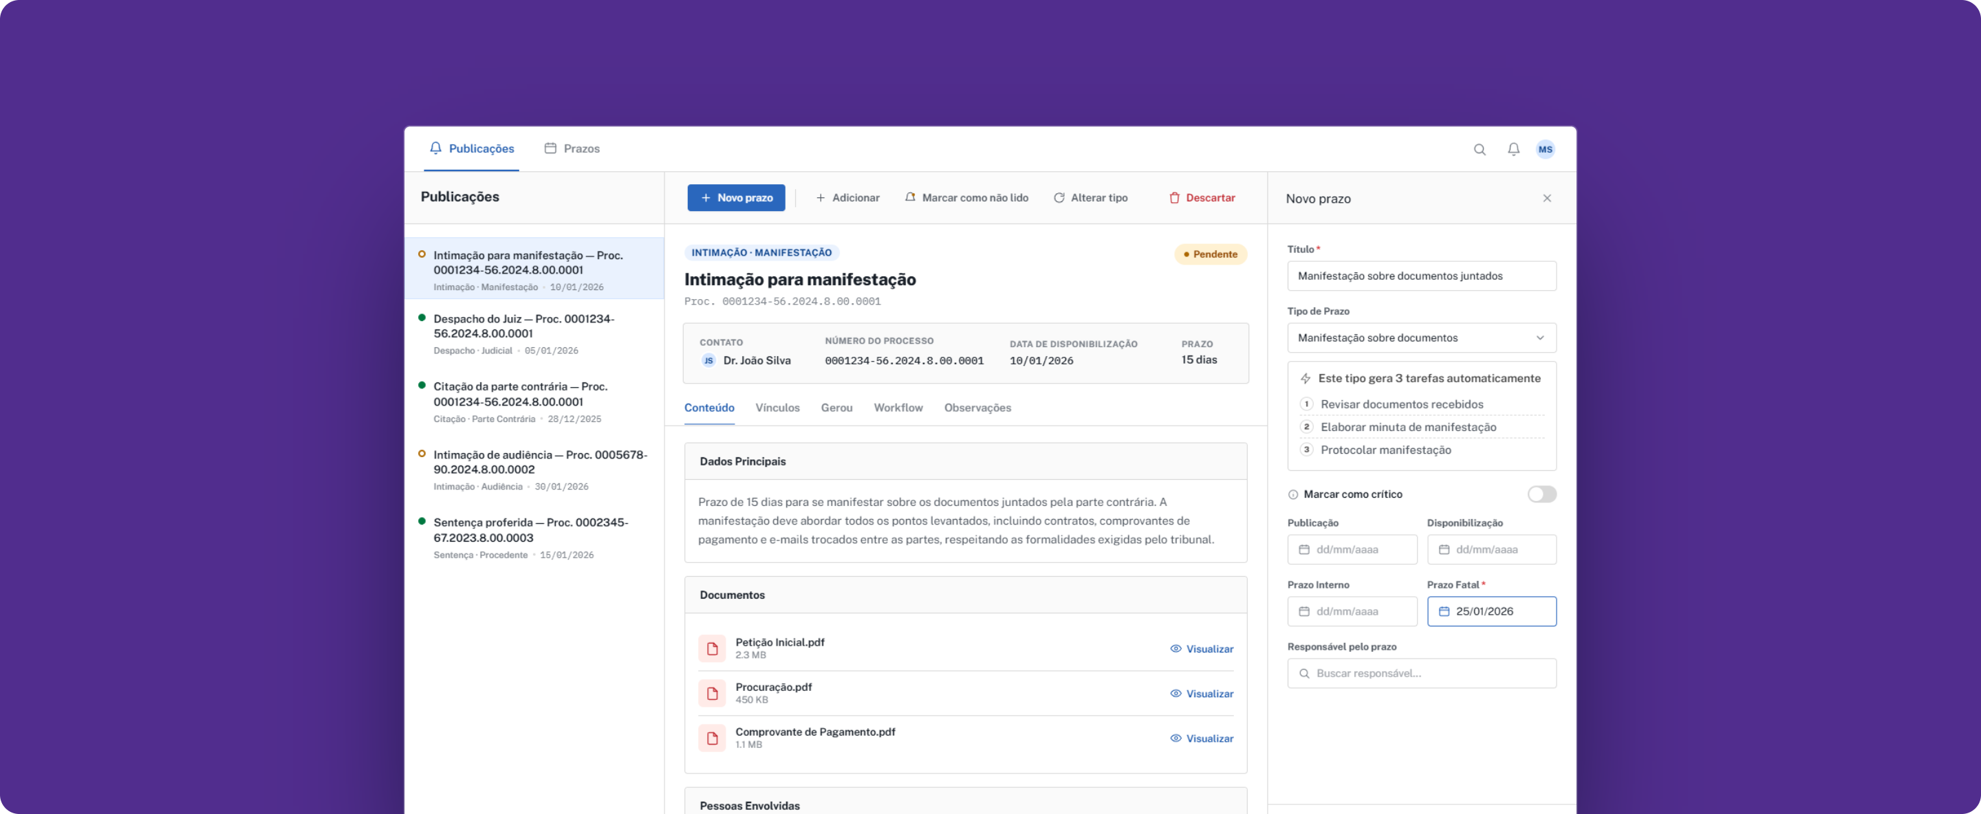View Comprovante de Pagamento.pdf with Visualizar
This screenshot has width=1981, height=814.
(1201, 738)
